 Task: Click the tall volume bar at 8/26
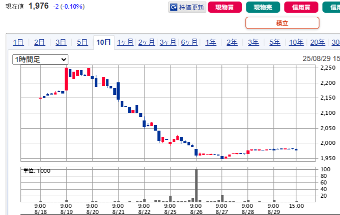pos(196,186)
